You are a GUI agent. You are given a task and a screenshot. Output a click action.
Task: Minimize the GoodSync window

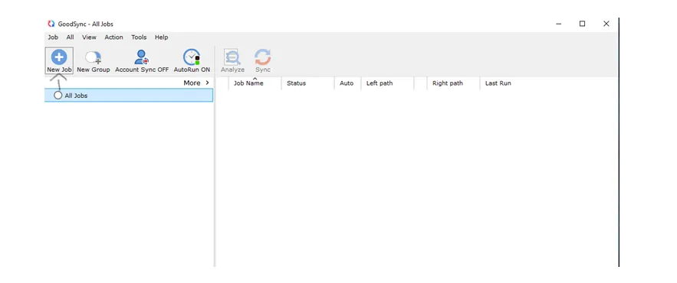click(558, 24)
